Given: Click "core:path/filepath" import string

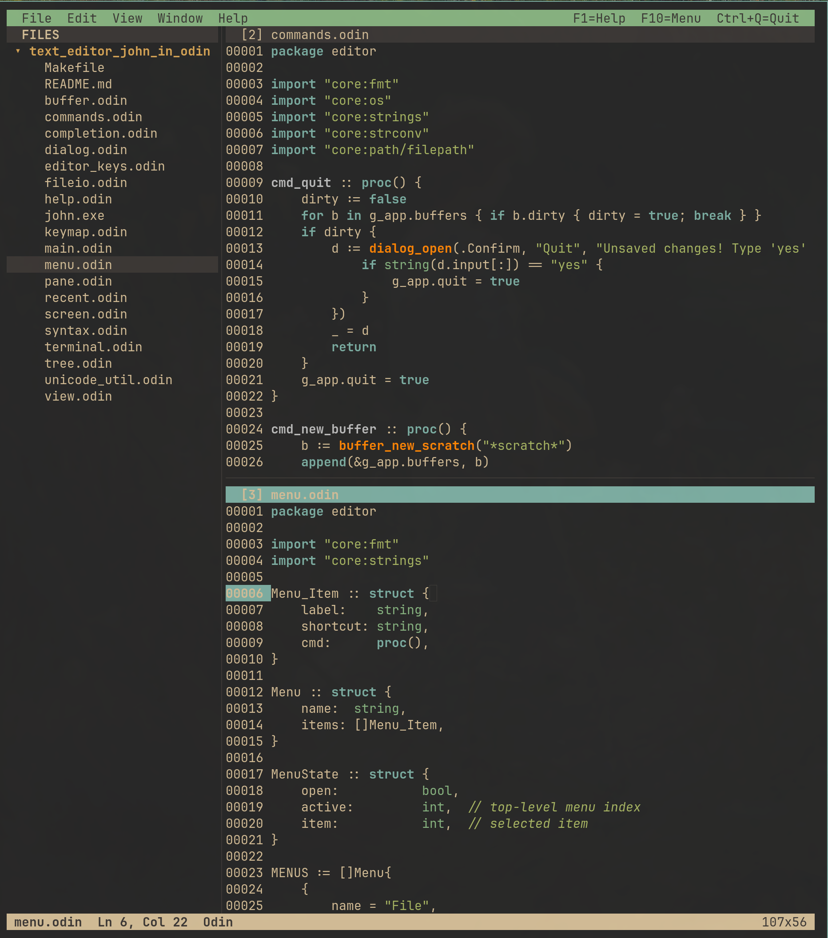Looking at the screenshot, I should [399, 150].
